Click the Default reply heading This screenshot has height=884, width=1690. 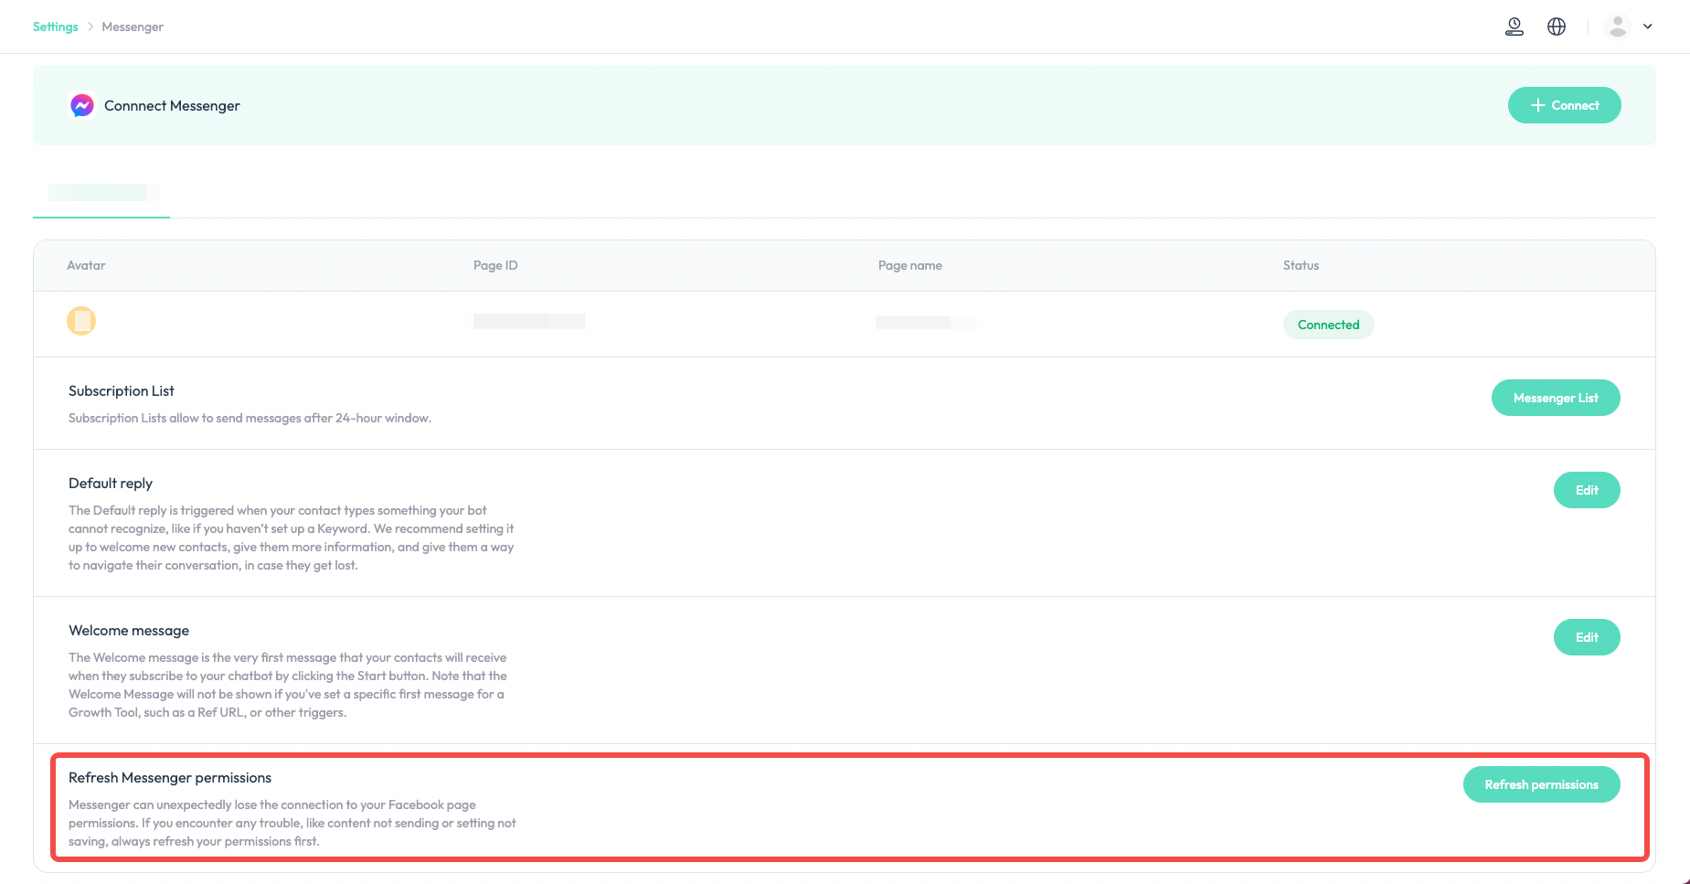coord(111,483)
